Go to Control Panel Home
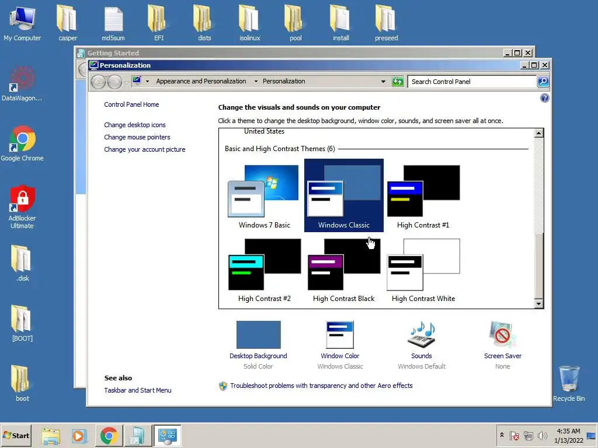The width and height of the screenshot is (598, 448). pos(131,104)
